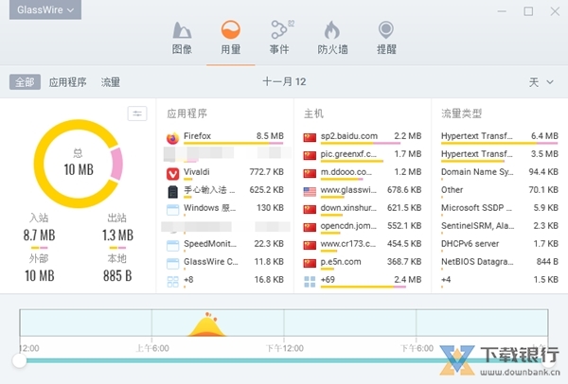This screenshot has width=568, height=384.
Task: Click the flag icon for opencdn.jom...
Action: coord(310,227)
